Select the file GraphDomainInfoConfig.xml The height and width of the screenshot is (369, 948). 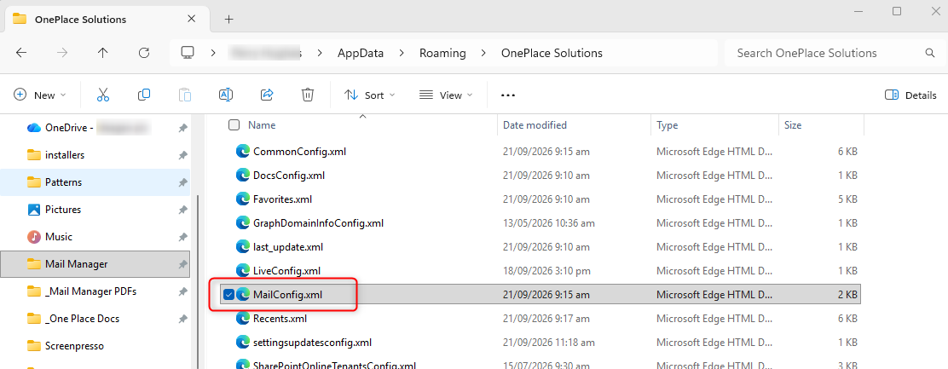pos(318,223)
